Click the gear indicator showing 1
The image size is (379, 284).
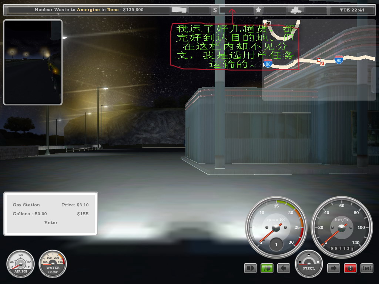point(276,244)
